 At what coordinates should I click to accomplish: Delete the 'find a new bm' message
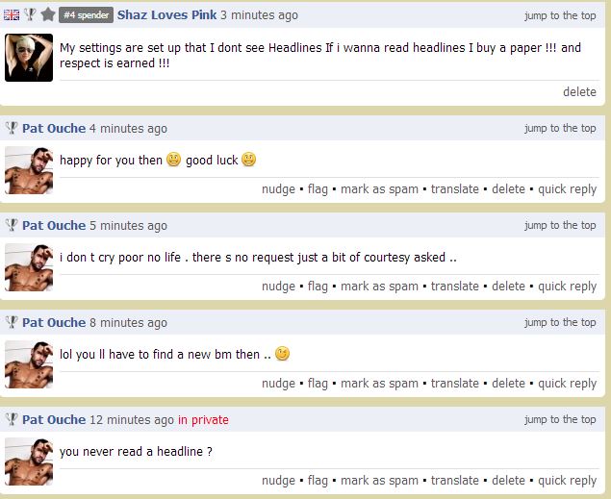(x=508, y=384)
